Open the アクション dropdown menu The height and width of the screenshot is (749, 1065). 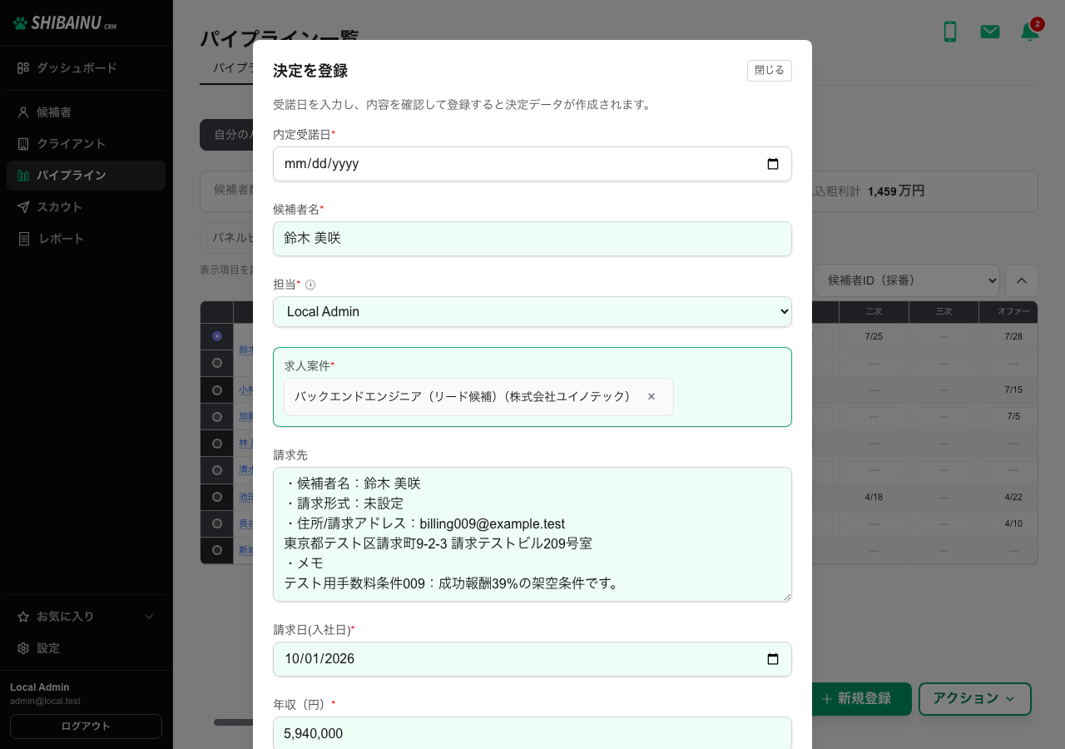tap(975, 699)
